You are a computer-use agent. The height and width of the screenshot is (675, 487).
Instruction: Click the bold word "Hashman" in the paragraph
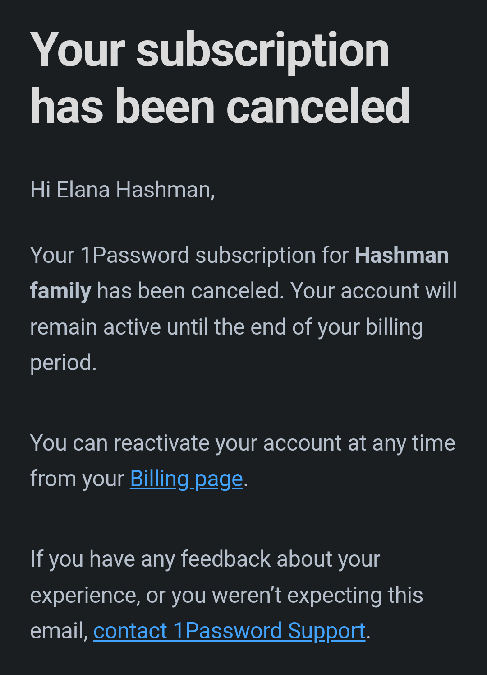coord(402,255)
